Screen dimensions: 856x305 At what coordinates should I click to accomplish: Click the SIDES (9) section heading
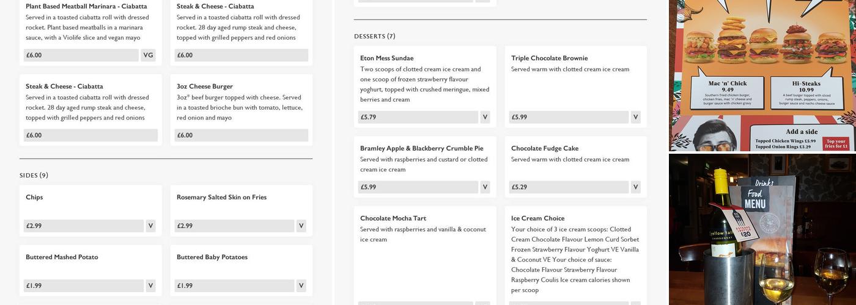click(34, 176)
